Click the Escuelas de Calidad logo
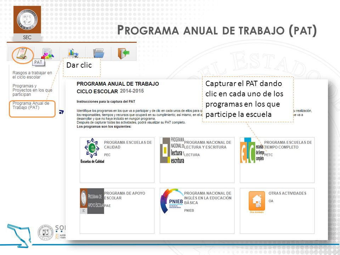Screen dimensions: 340x255 click(x=92, y=151)
